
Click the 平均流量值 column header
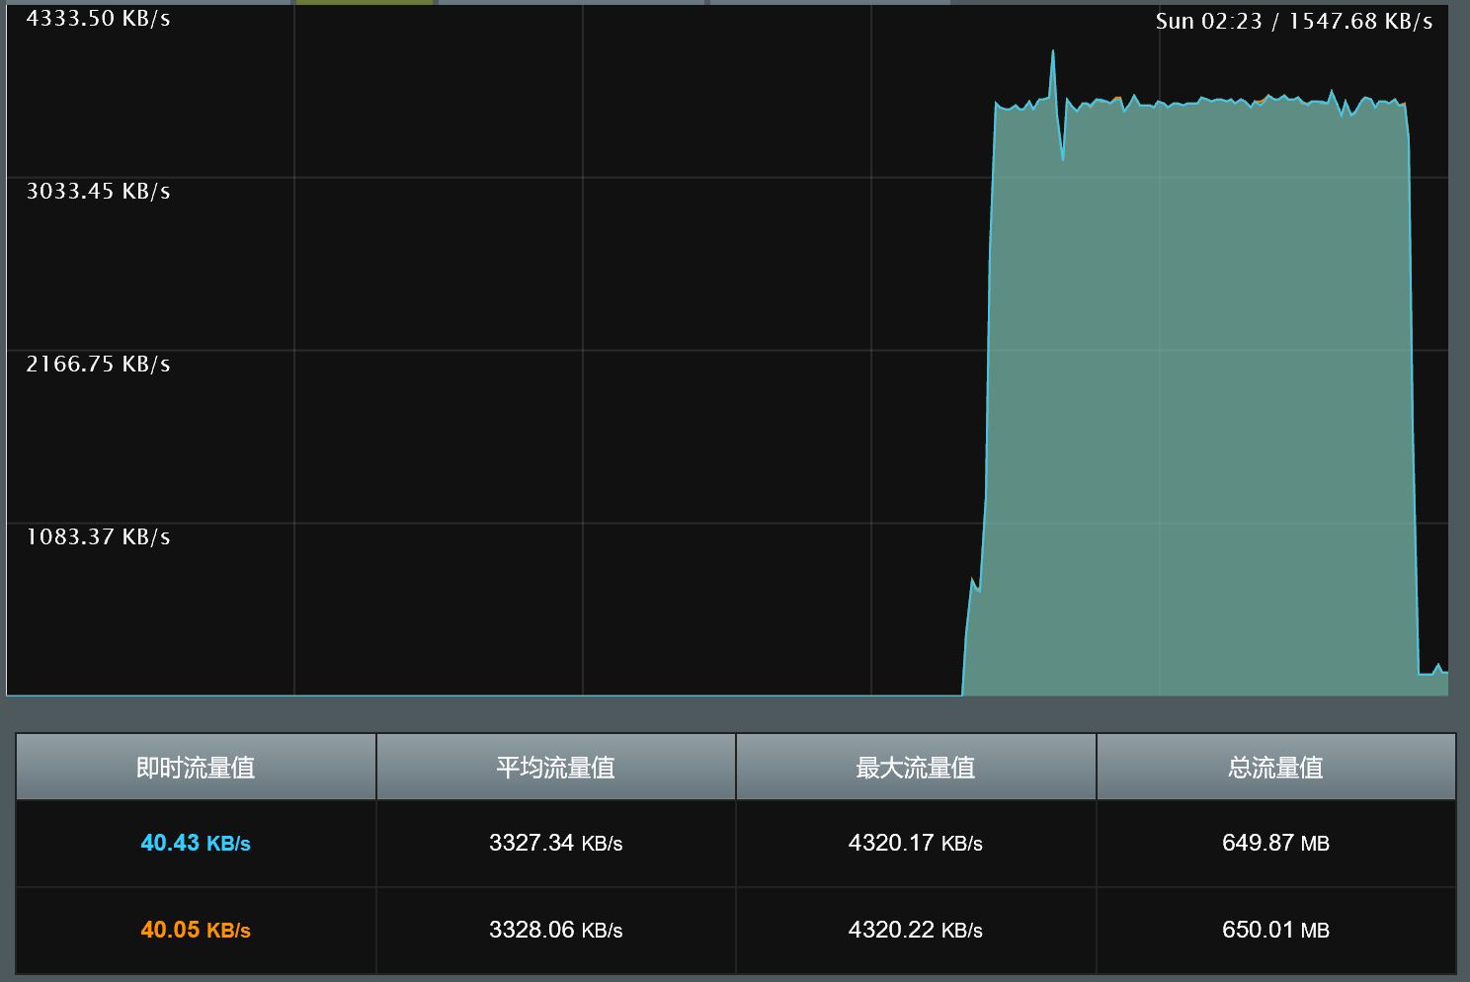coord(555,767)
